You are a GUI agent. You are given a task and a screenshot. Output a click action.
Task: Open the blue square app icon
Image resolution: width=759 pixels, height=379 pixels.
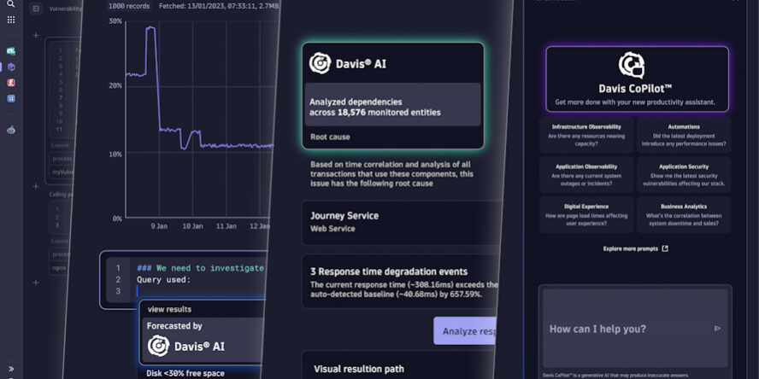[11, 98]
